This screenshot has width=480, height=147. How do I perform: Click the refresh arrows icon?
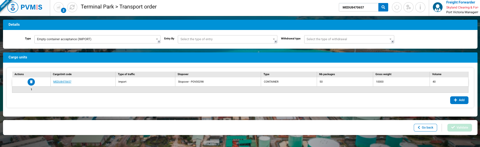pyautogui.click(x=72, y=7)
